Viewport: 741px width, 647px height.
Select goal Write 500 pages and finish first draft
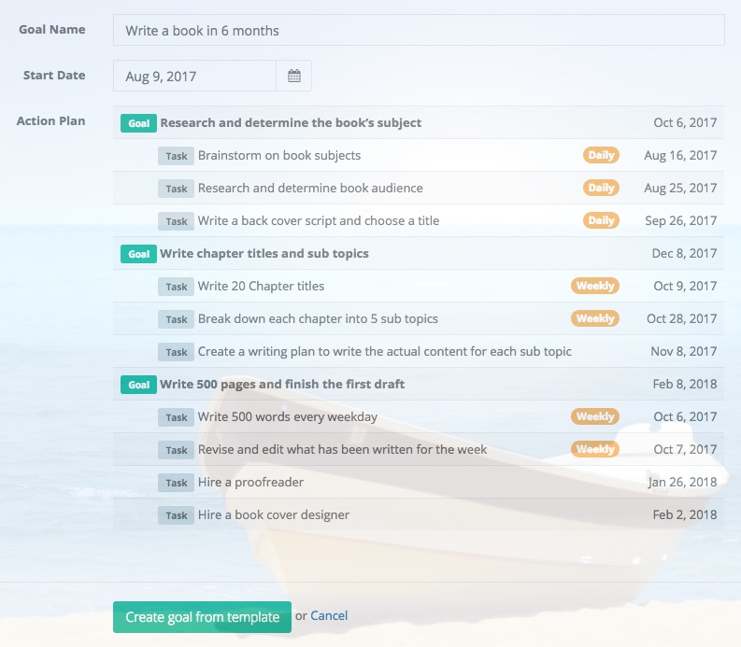281,384
